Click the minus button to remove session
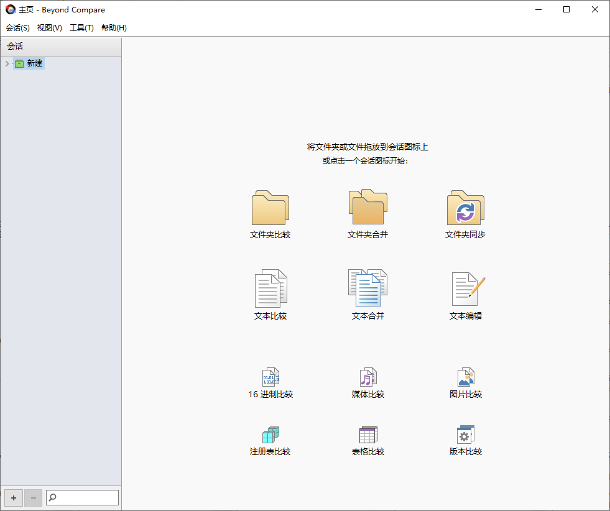This screenshot has height=511, width=610. pyautogui.click(x=34, y=498)
